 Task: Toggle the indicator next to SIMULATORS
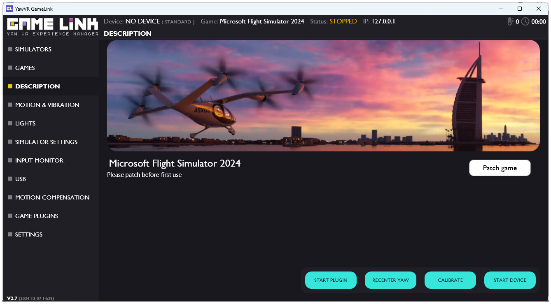click(9, 49)
